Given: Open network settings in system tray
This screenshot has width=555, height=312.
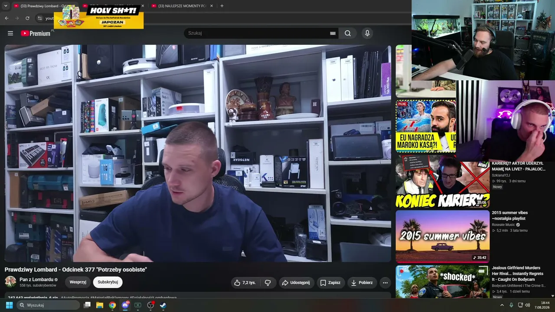Looking at the screenshot, I should point(520,305).
